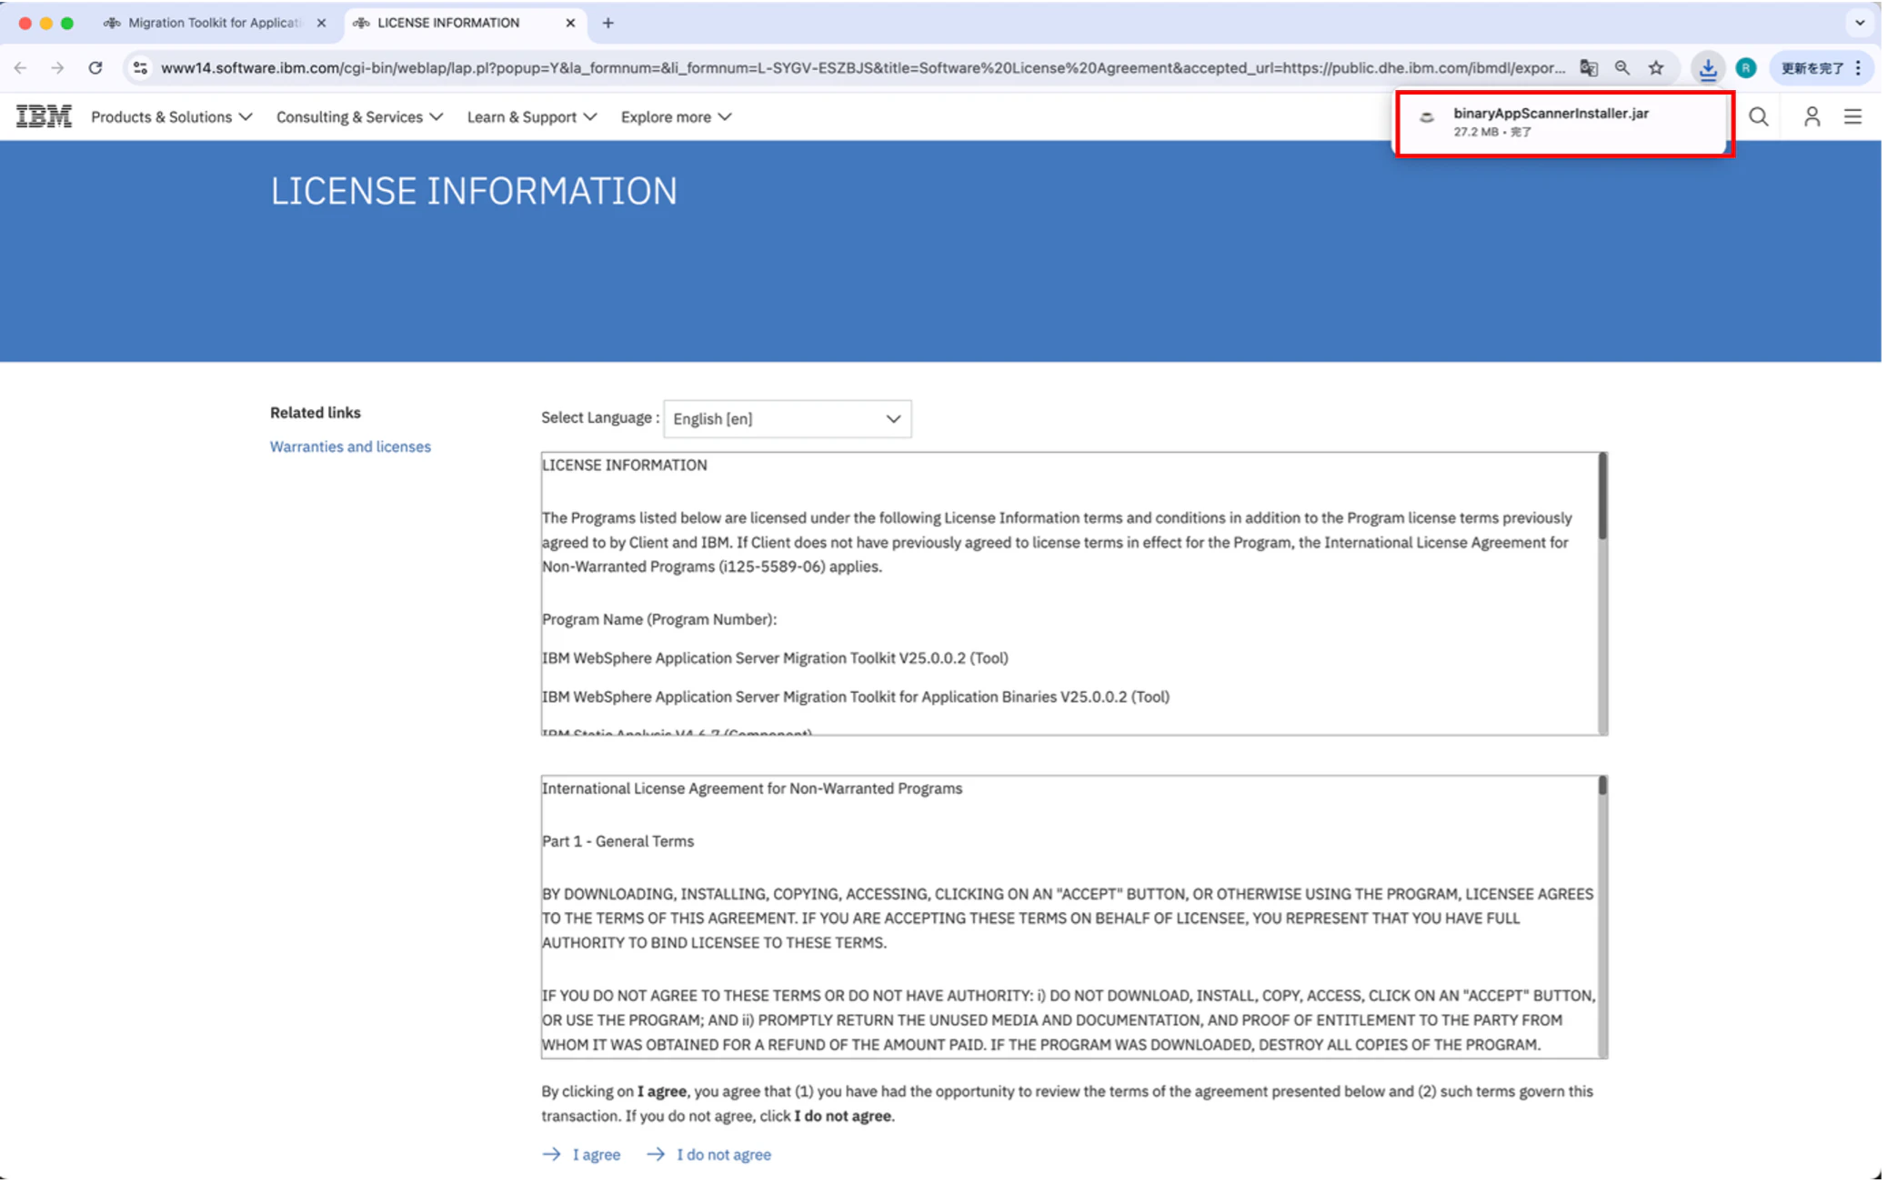Bookmark this page with the star icon
The height and width of the screenshot is (1183, 1888).
point(1656,68)
